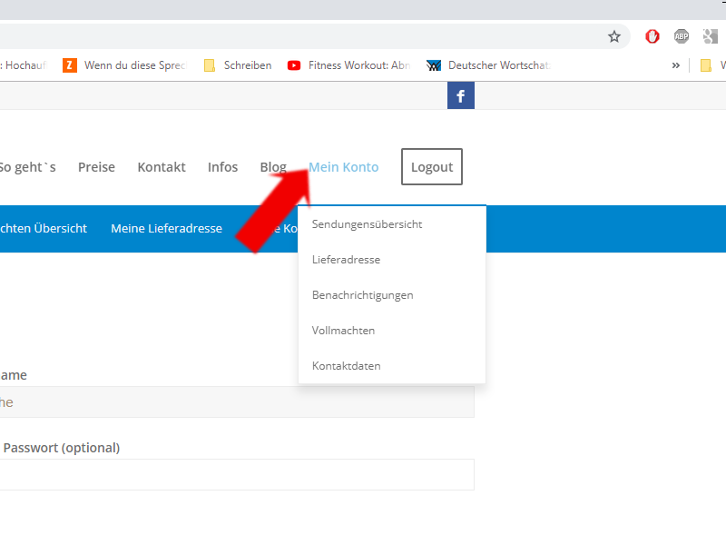Open the red stop-hand ad blocker extension

[x=652, y=36]
